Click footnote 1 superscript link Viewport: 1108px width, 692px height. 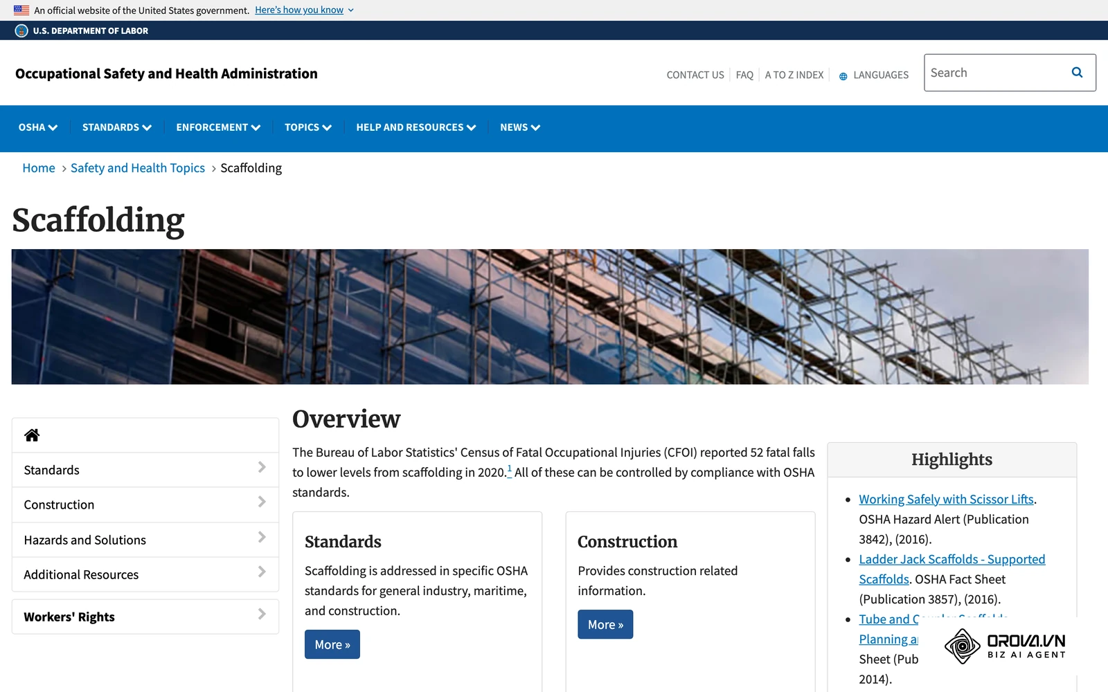(x=510, y=470)
